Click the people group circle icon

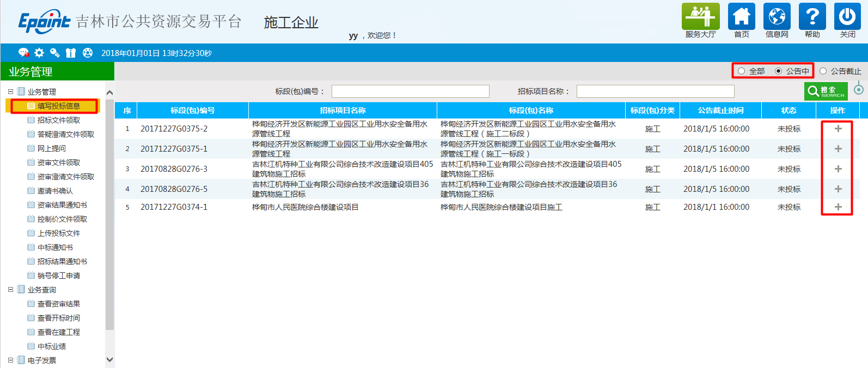pos(88,53)
